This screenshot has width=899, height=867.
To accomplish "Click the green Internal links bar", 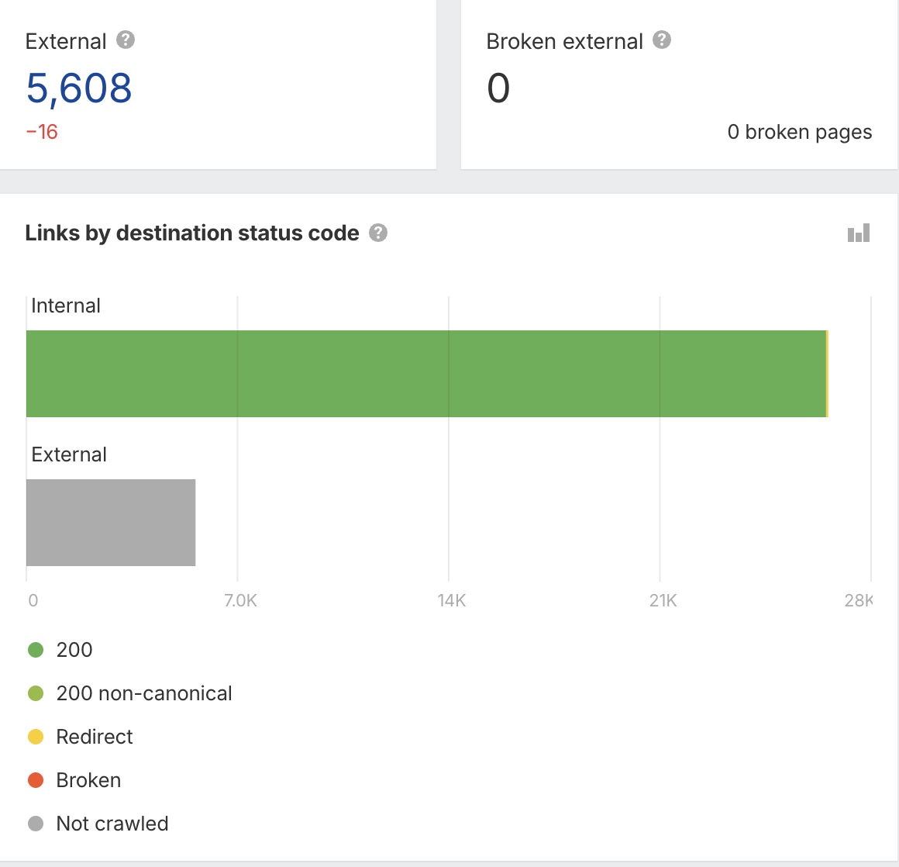I will (426, 374).
